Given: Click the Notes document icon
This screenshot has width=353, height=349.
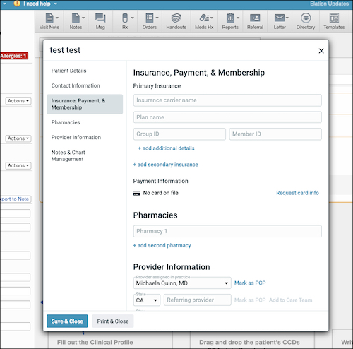Looking at the screenshot, I should (x=76, y=18).
